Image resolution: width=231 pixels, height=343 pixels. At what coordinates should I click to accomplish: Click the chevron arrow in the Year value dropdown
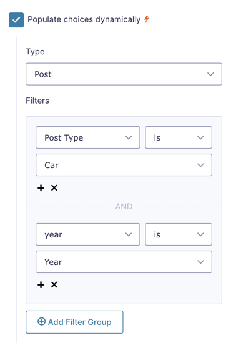click(x=200, y=262)
